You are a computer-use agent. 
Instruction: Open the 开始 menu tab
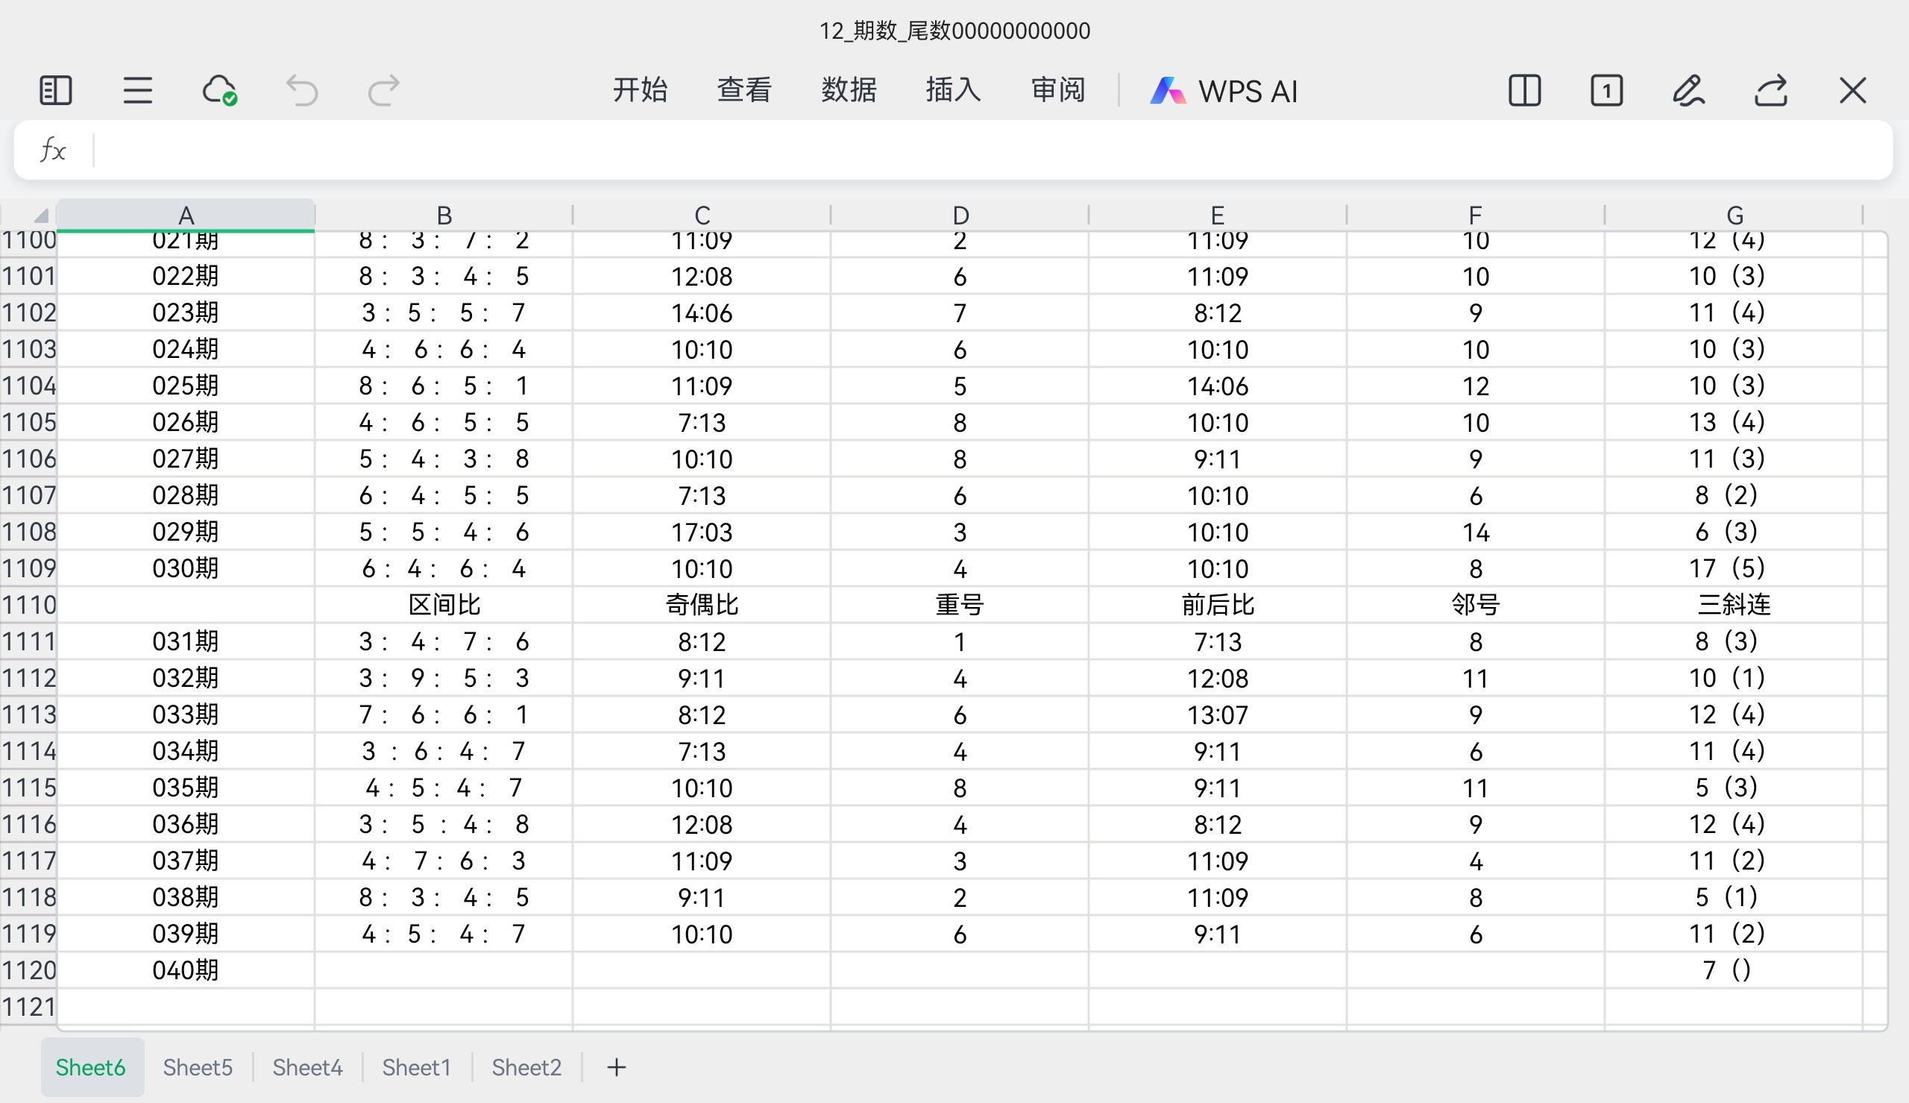pyautogui.click(x=640, y=91)
